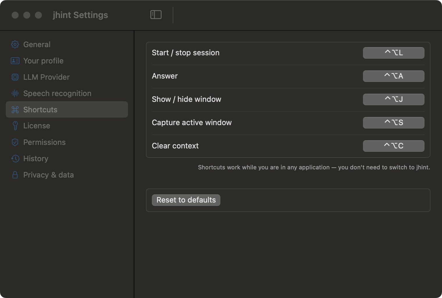Open Speech recognition settings

point(67,93)
